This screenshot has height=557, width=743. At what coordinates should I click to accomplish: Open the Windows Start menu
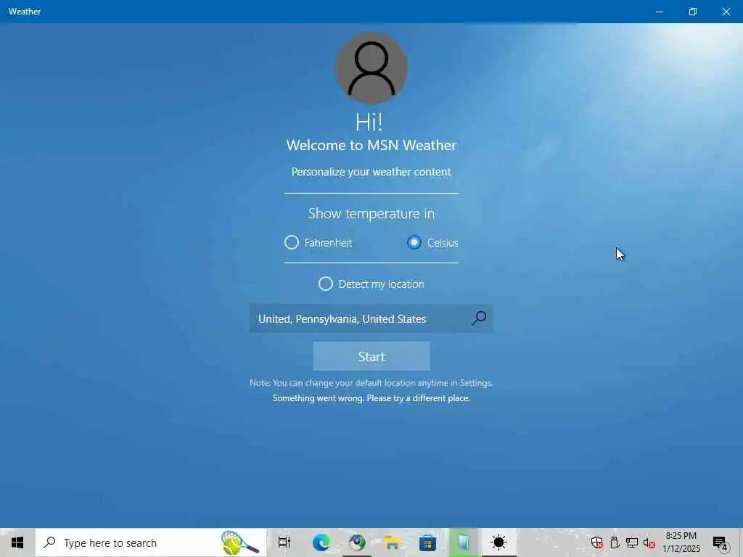tap(17, 542)
